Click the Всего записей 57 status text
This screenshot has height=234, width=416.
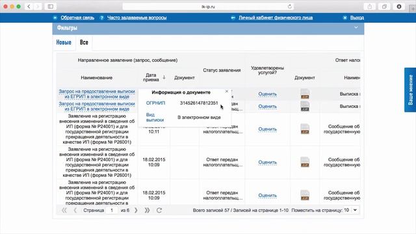click(240, 210)
